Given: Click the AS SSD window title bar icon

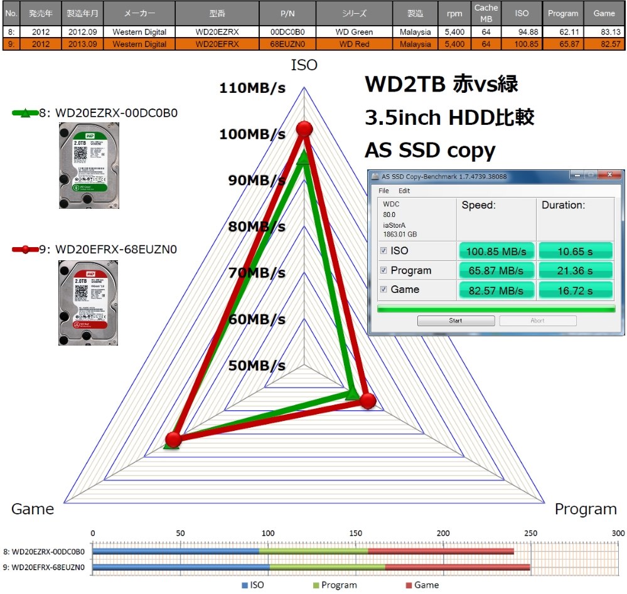Looking at the screenshot, I should (375, 176).
